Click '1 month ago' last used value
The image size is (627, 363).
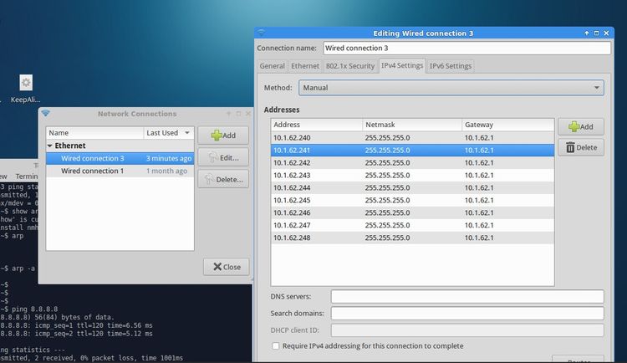tap(166, 171)
